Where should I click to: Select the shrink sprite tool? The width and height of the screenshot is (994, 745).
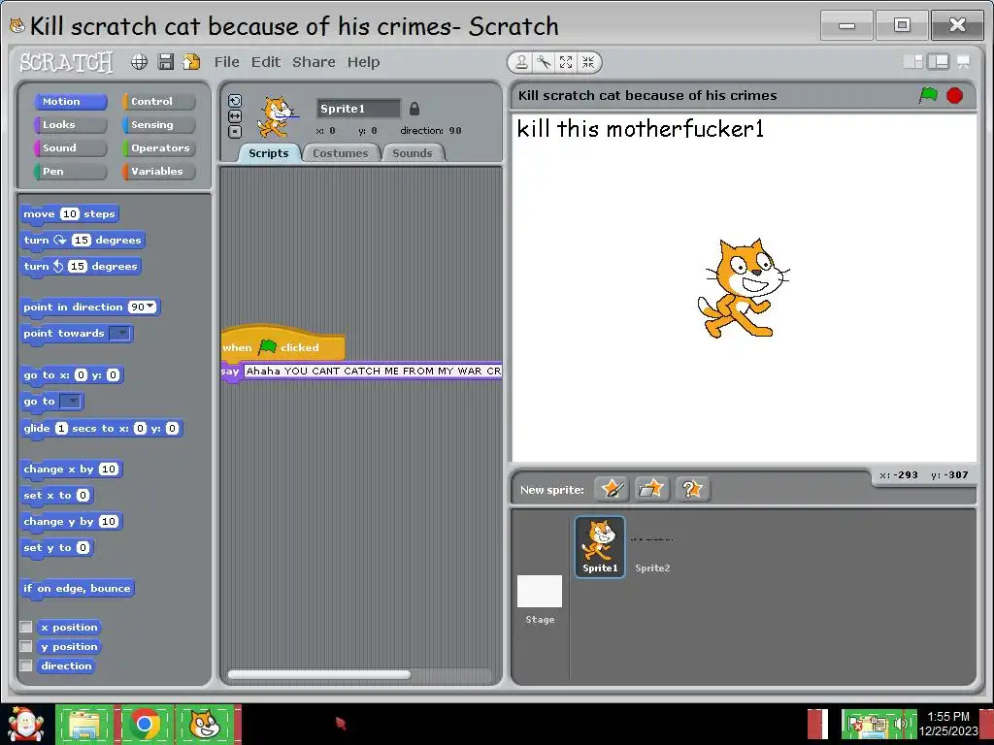[587, 62]
